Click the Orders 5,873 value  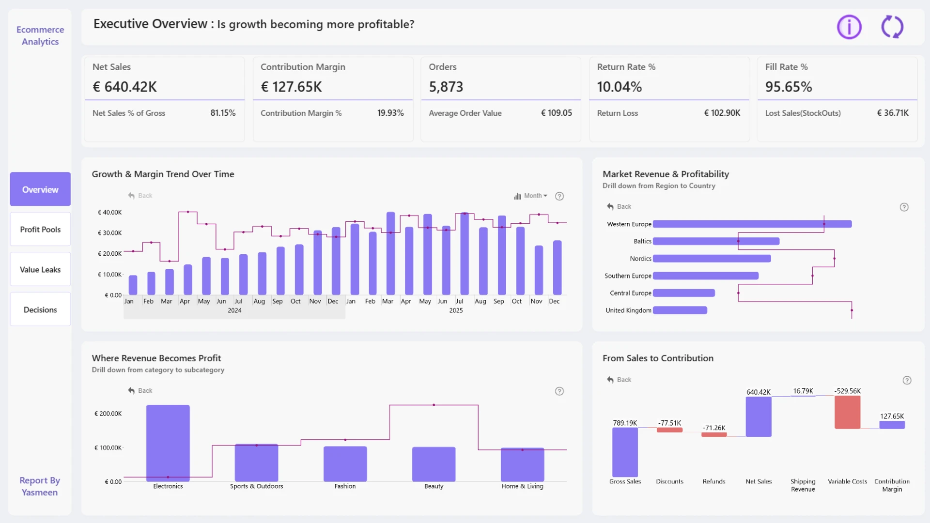(x=446, y=87)
